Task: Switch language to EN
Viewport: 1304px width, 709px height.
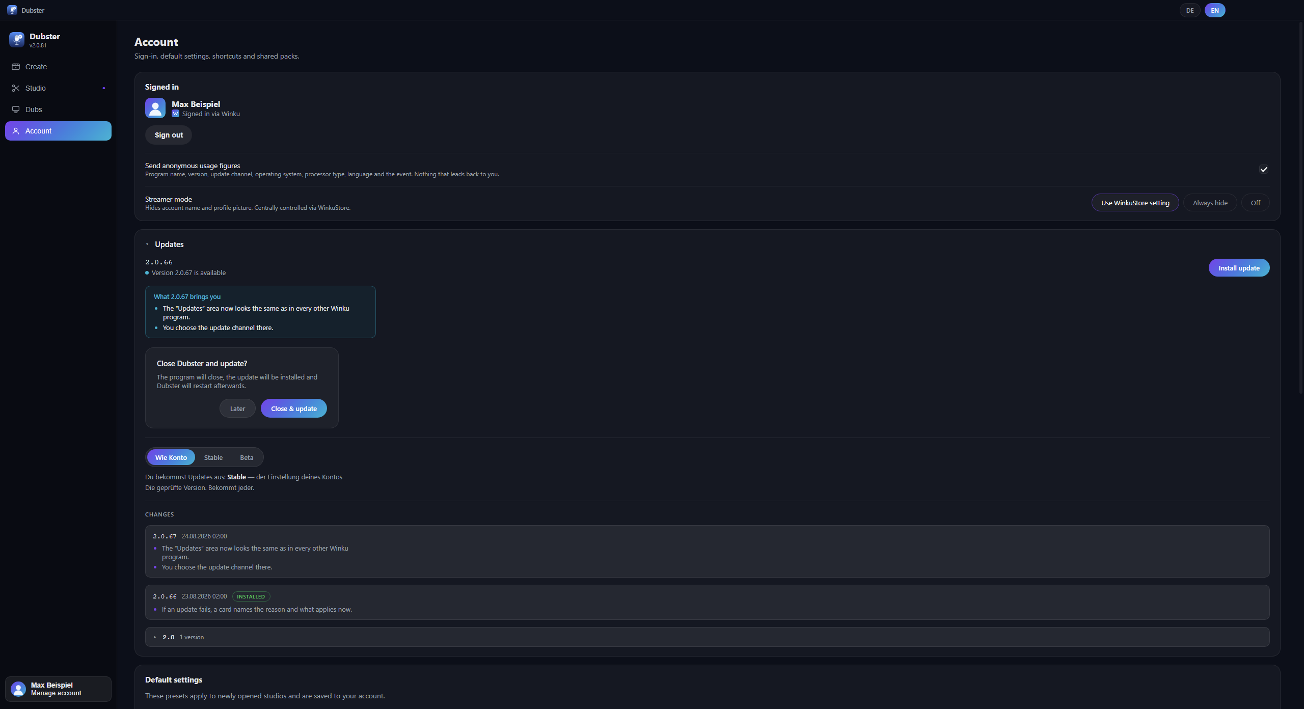Action: coord(1215,10)
